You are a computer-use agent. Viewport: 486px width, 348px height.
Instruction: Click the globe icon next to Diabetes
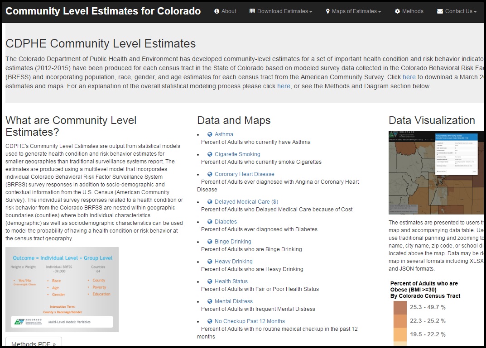(210, 221)
